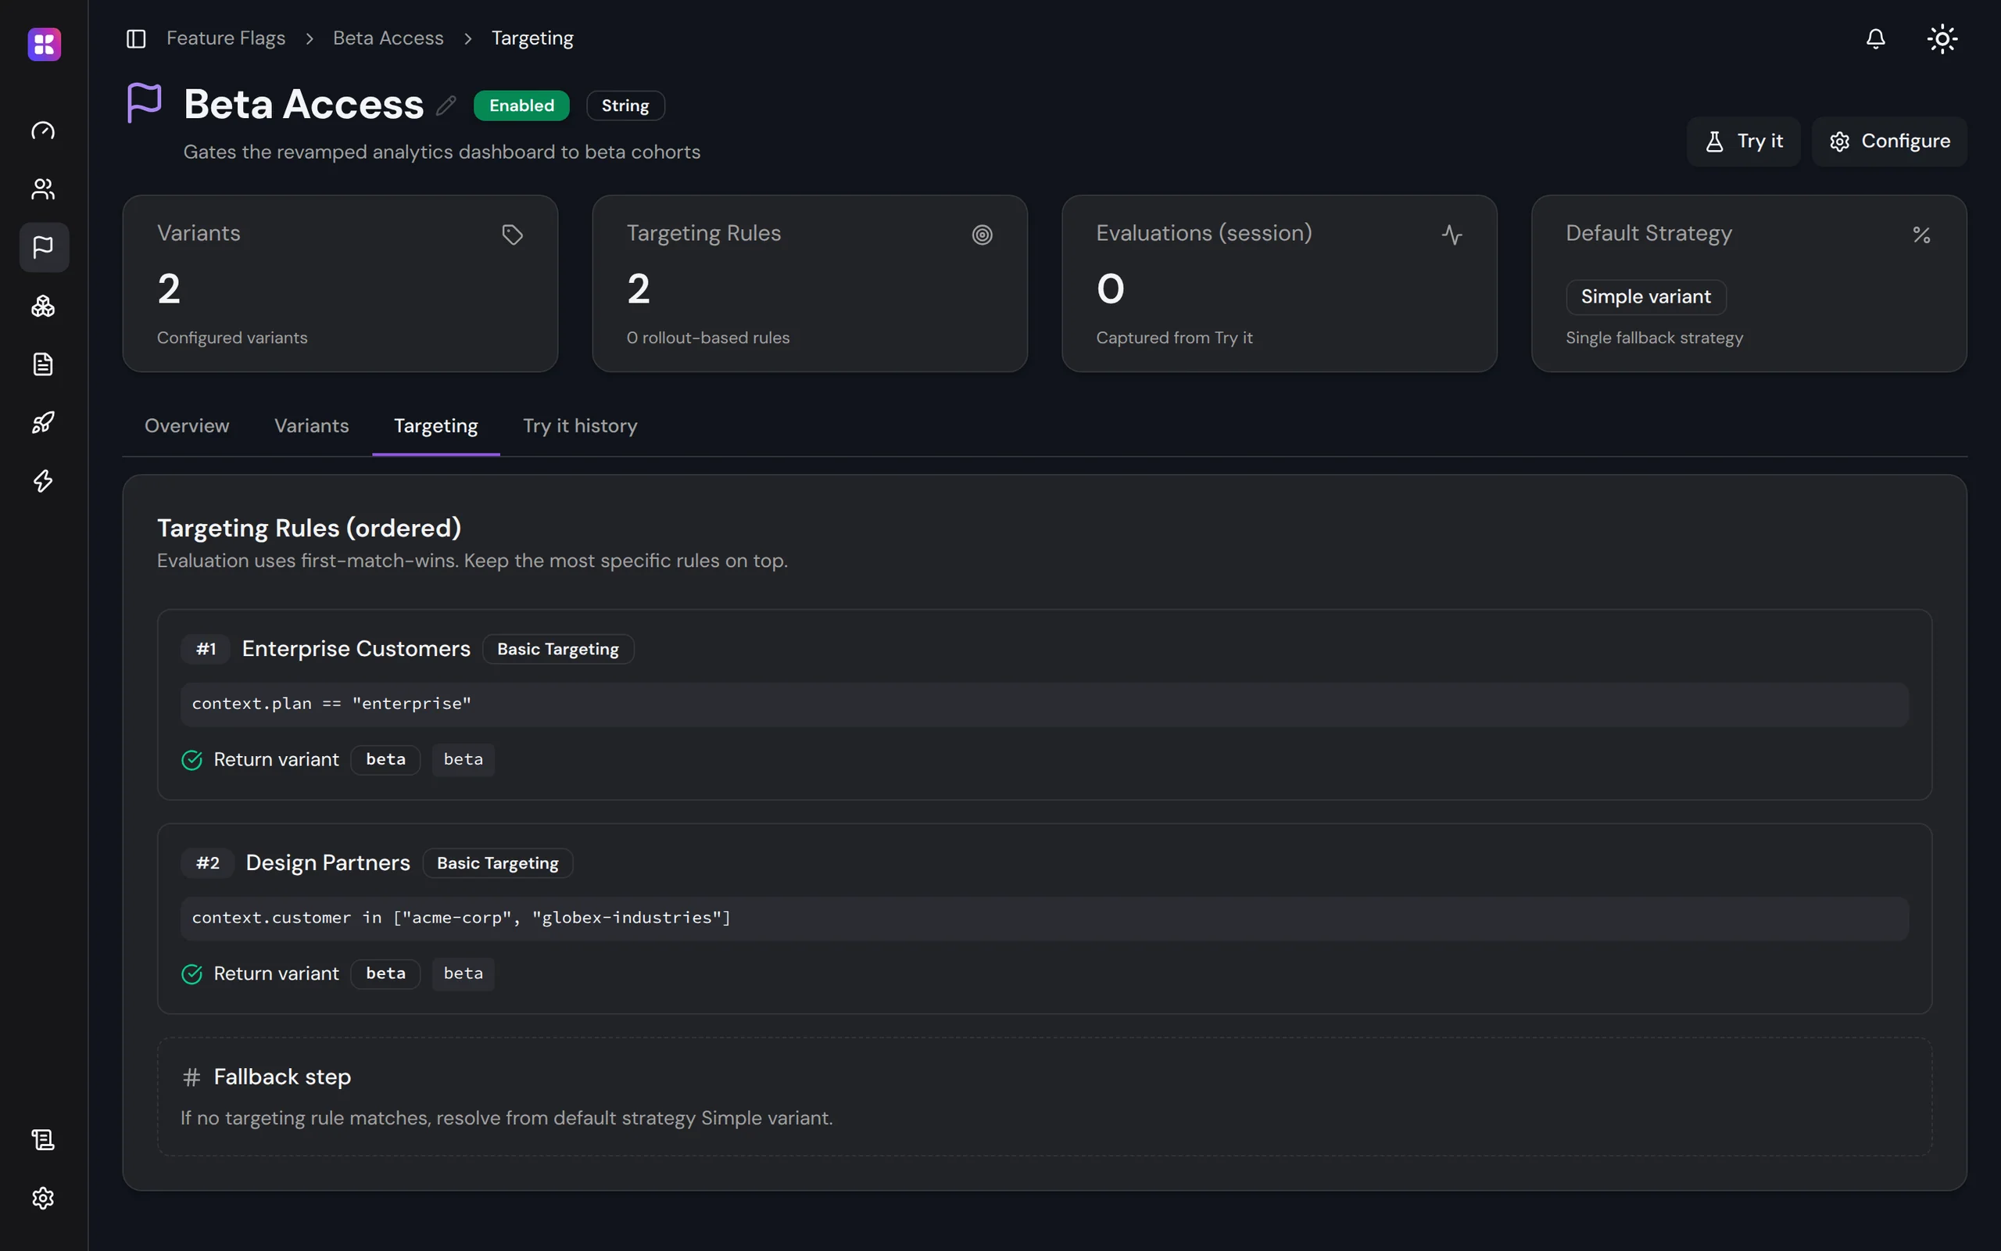The image size is (2001, 1251).
Task: Click the #2 rule order badge
Action: tap(208, 863)
